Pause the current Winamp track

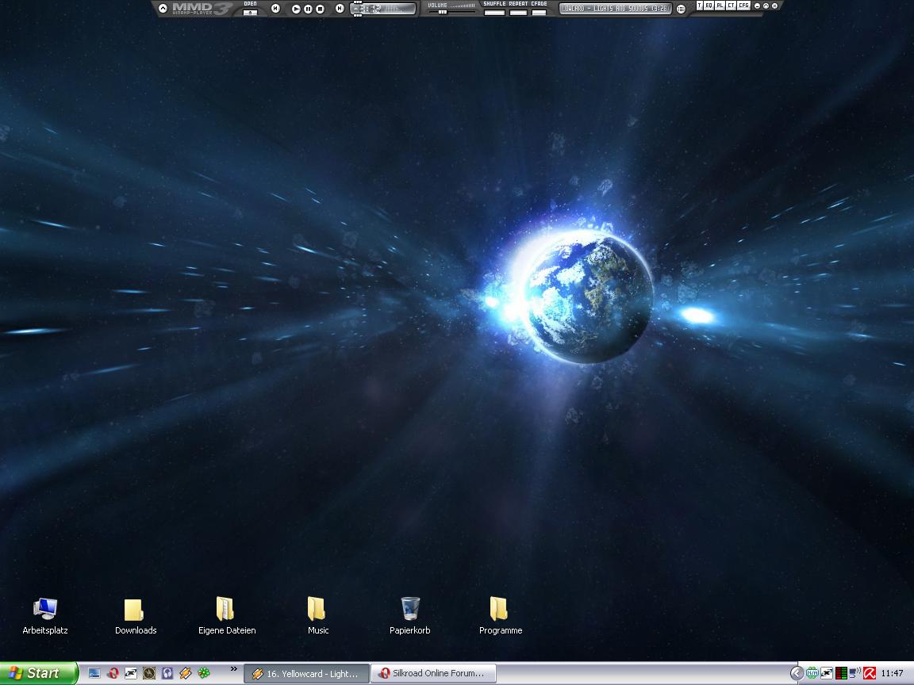[x=308, y=9]
